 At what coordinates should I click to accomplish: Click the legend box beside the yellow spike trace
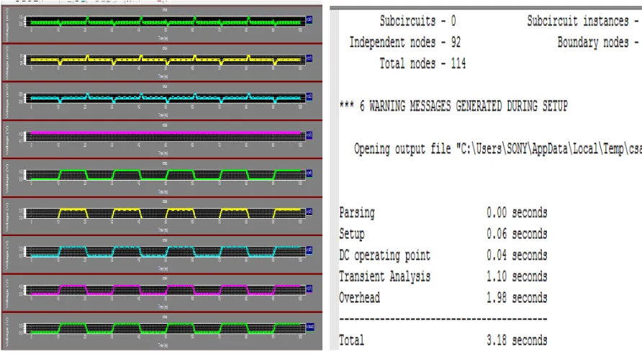point(309,58)
